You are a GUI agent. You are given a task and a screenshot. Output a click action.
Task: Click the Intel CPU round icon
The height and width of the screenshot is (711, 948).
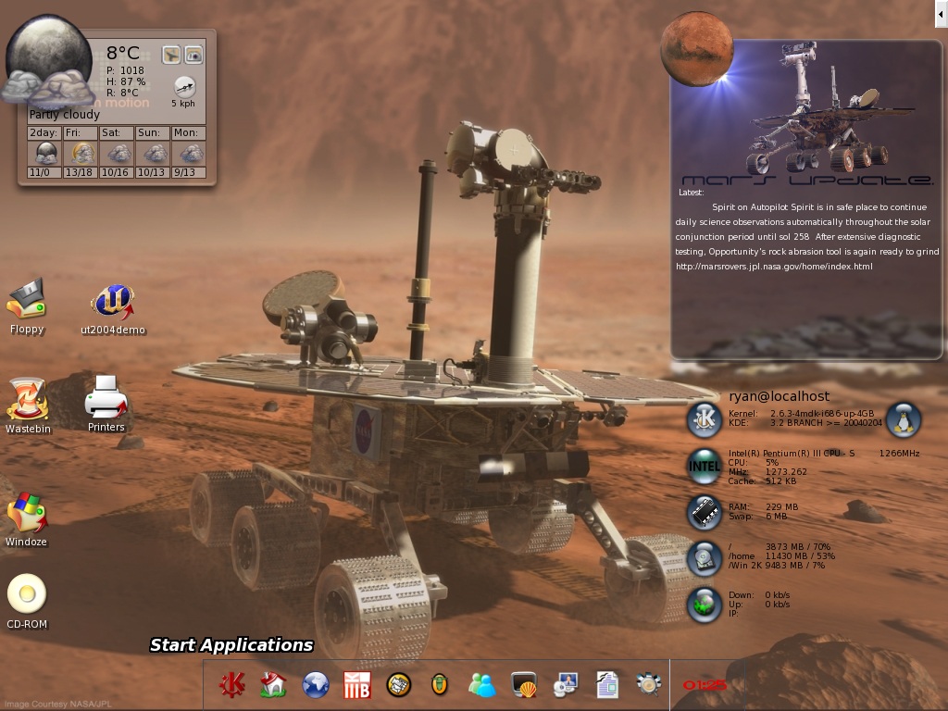[705, 467]
